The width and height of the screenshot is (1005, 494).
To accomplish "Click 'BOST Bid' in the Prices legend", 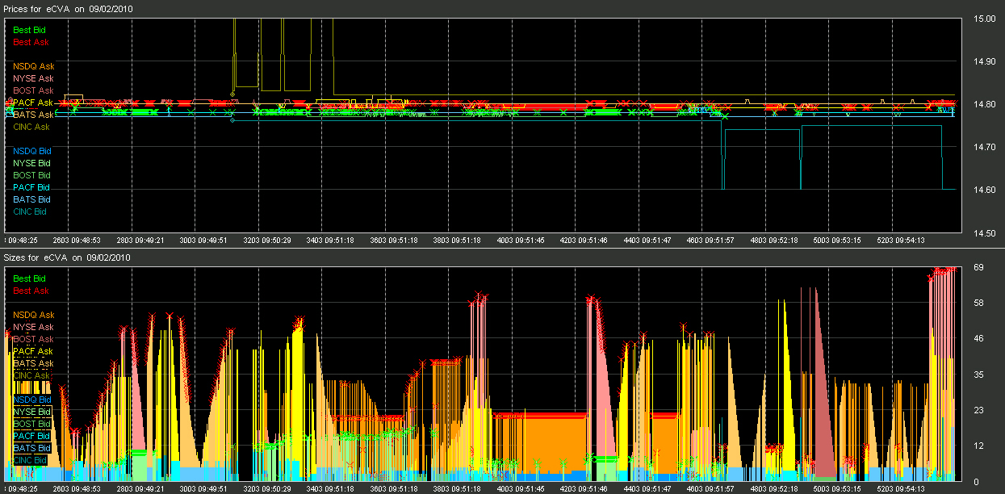I will [x=32, y=175].
